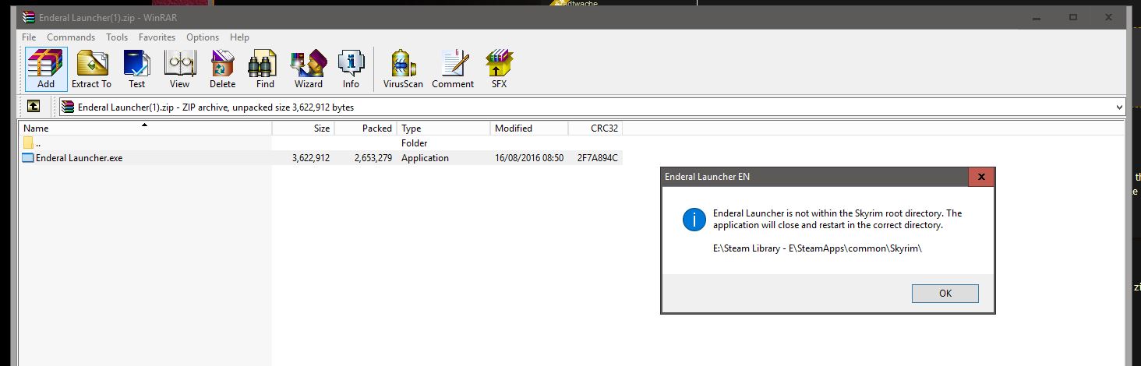The height and width of the screenshot is (366, 1141).
Task: Launch the Wizard tool
Action: (x=308, y=69)
